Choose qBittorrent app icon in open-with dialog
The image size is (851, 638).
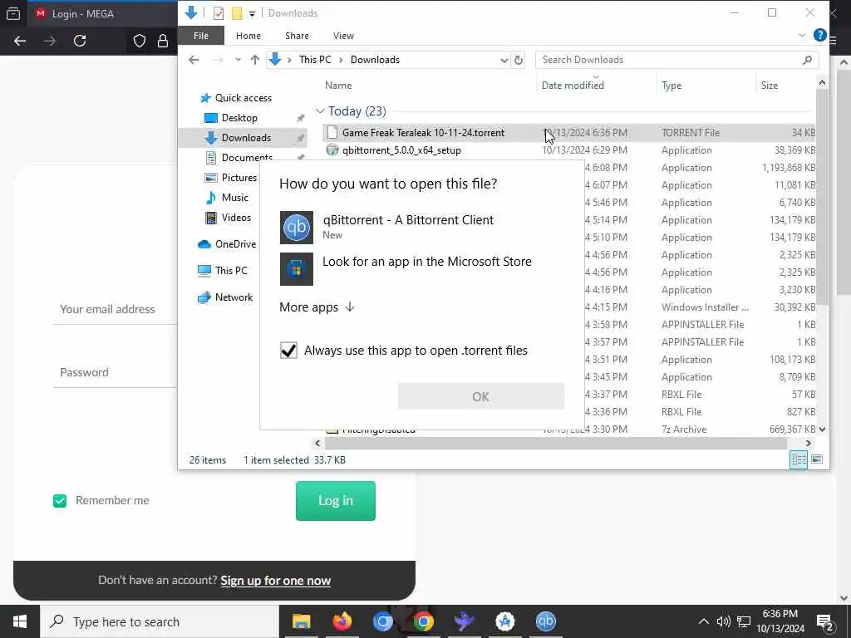[297, 228]
